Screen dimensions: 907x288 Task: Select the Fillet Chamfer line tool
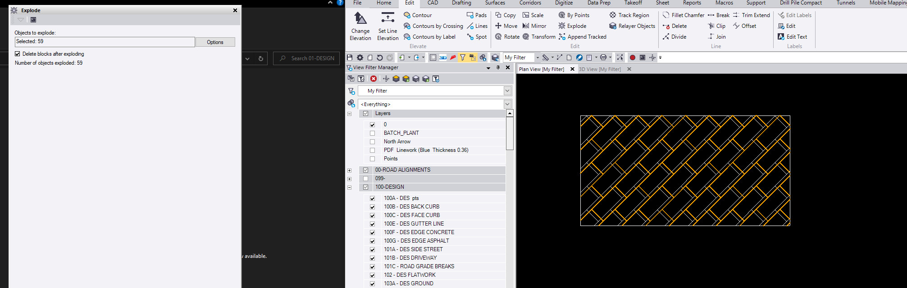(683, 15)
